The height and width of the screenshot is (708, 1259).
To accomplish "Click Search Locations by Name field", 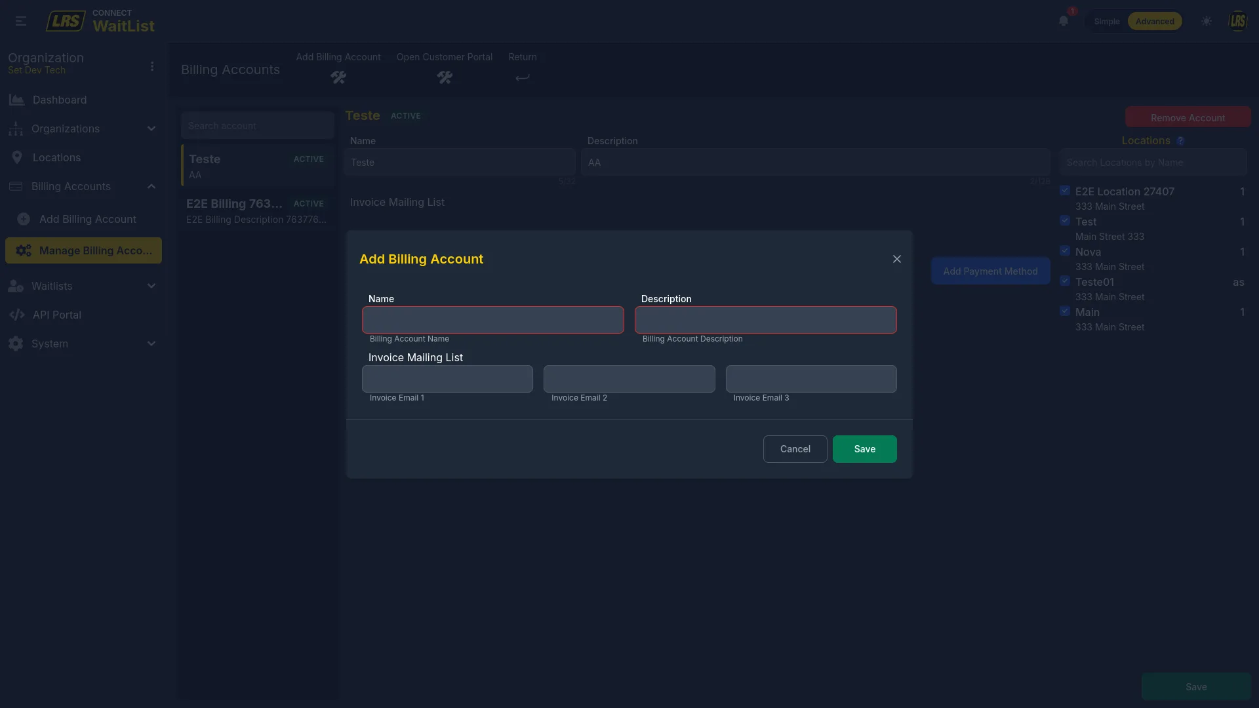I will tap(1153, 162).
